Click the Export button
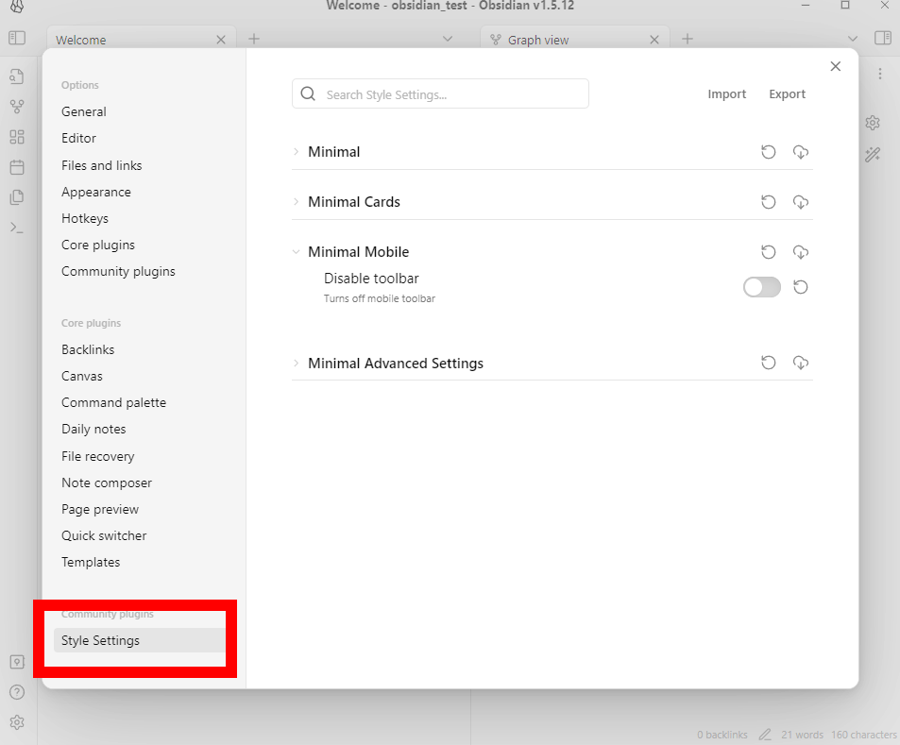This screenshot has height=745, width=900. coord(787,94)
